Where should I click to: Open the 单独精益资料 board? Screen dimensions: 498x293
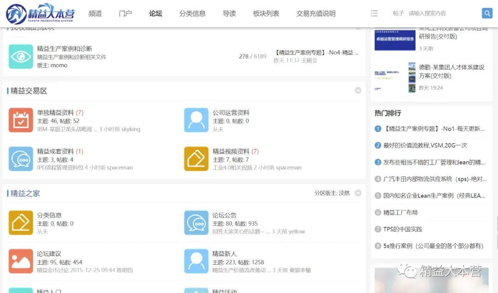point(55,113)
